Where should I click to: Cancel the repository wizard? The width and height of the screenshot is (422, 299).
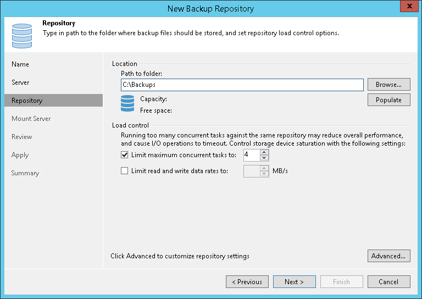click(388, 282)
